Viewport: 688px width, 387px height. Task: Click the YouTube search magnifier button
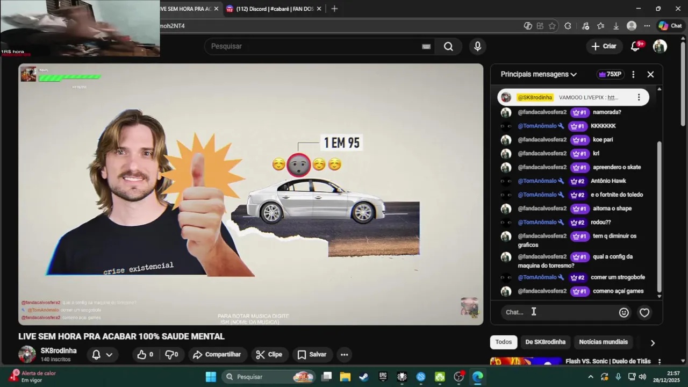click(x=448, y=46)
